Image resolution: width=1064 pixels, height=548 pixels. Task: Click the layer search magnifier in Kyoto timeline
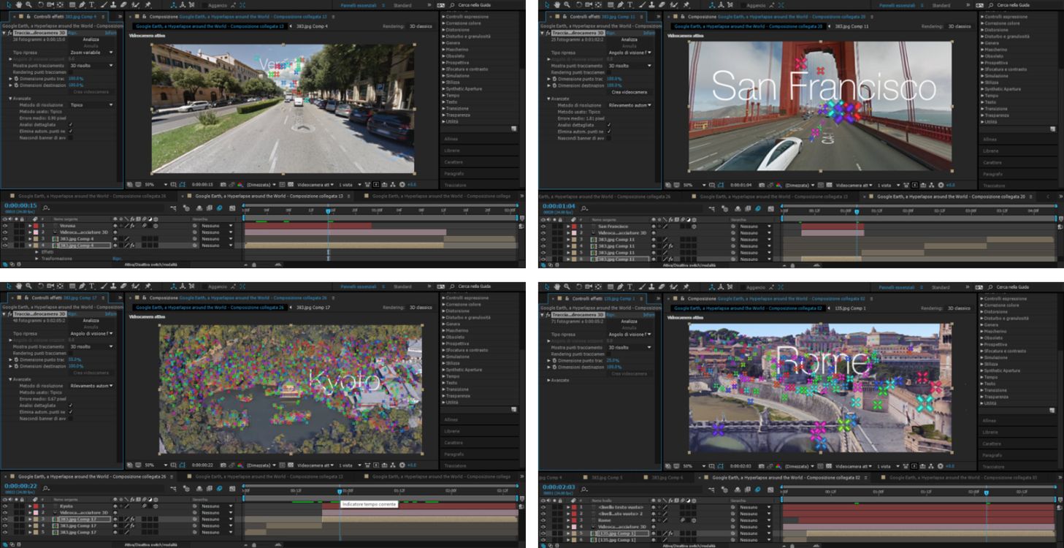click(x=46, y=487)
